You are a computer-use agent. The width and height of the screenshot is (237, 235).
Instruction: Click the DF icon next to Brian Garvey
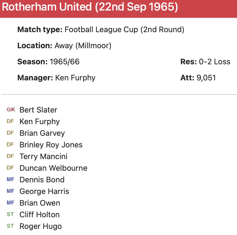(x=10, y=133)
